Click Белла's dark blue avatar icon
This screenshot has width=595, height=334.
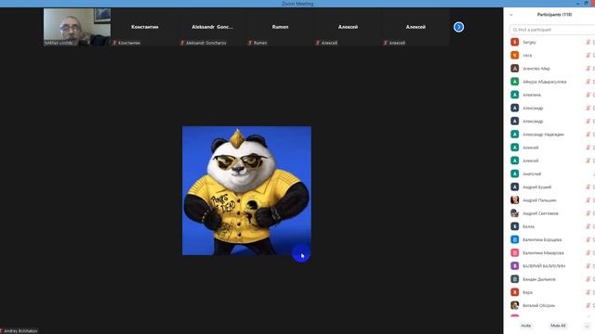[x=514, y=226]
